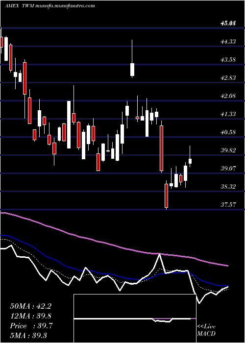Select the 41.33 price axis label
This screenshot has height=343, width=245.
click(x=227, y=114)
